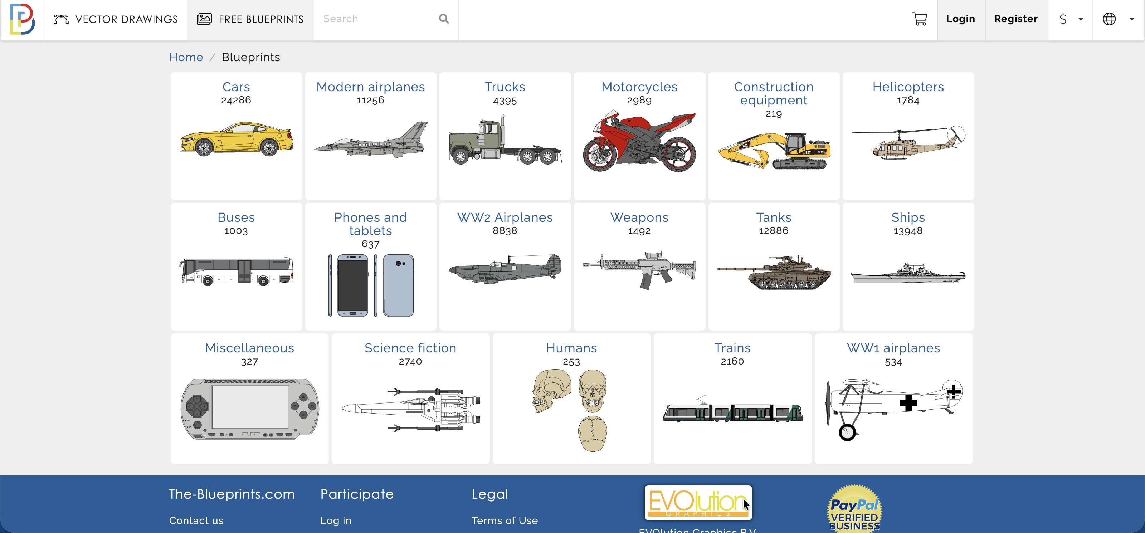Open the globe language selector
The image size is (1145, 533).
1109,19
